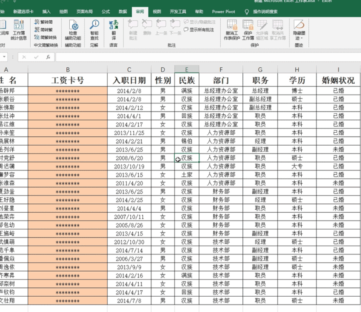Select the cell with date 2005/8/26
The width and height of the screenshot is (361, 312).
click(129, 225)
